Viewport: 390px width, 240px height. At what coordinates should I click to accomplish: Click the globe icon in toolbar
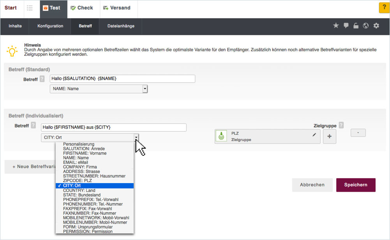365,26
